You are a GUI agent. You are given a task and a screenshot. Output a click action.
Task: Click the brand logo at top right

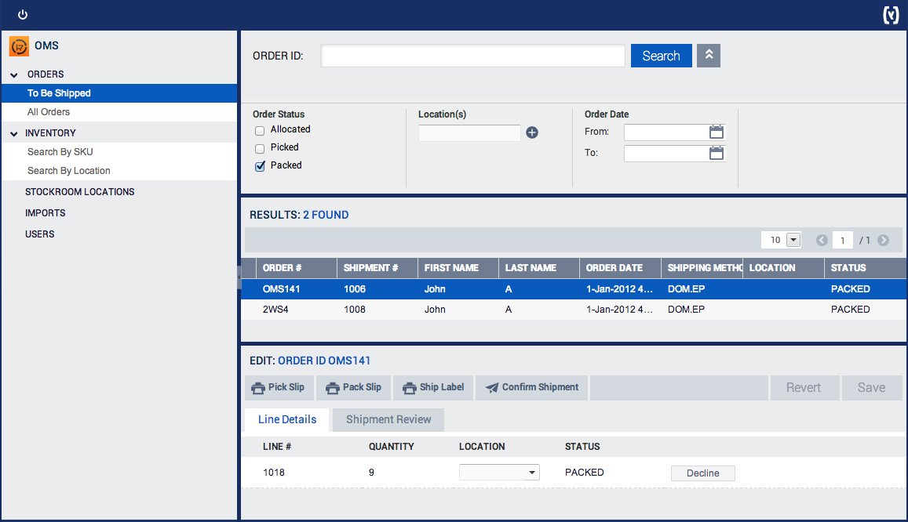pyautogui.click(x=890, y=14)
